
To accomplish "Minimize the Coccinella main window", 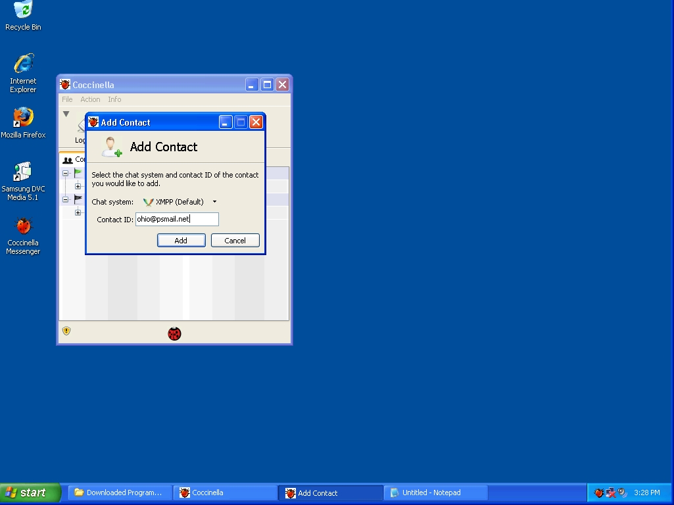I will click(x=252, y=85).
